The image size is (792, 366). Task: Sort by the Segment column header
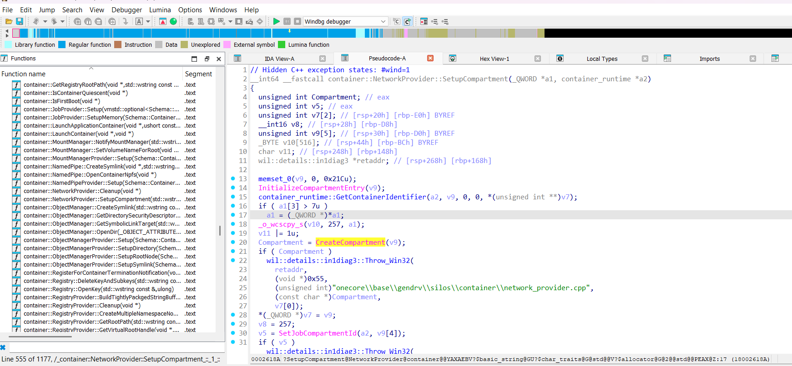(198, 74)
